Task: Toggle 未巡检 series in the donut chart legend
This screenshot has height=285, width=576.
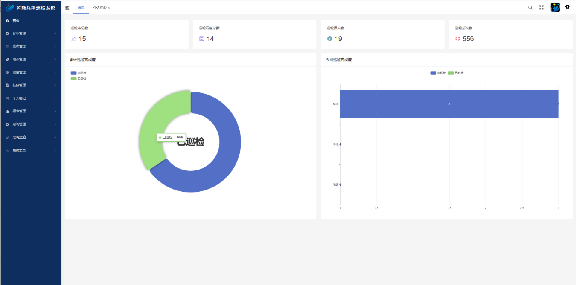Action: [74, 73]
